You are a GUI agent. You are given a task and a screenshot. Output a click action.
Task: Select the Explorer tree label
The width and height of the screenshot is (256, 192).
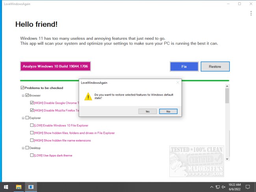[x=35, y=118]
